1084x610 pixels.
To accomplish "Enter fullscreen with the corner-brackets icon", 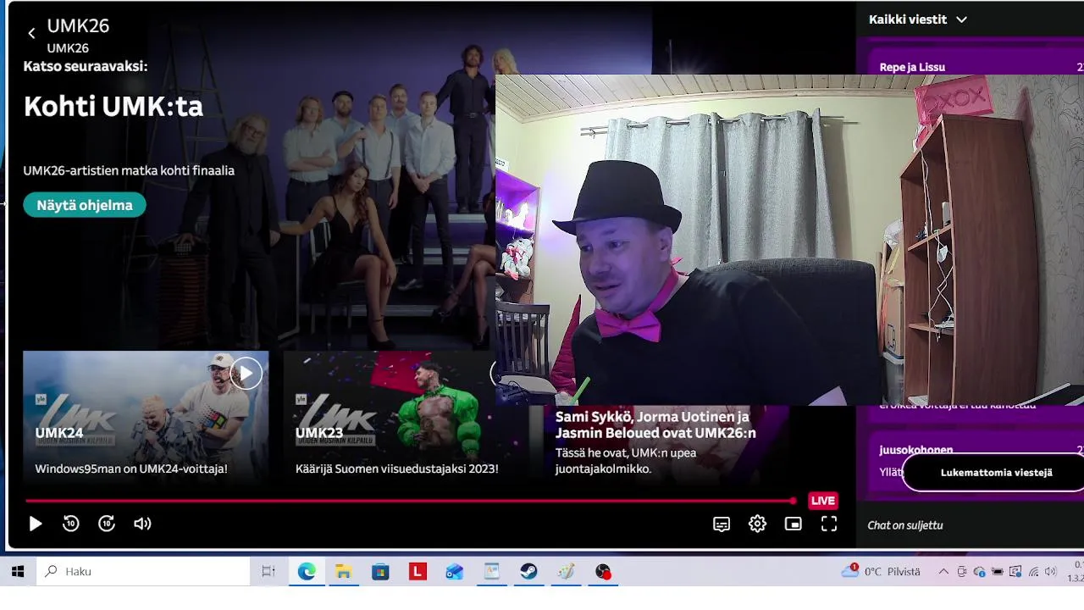I will 829,524.
